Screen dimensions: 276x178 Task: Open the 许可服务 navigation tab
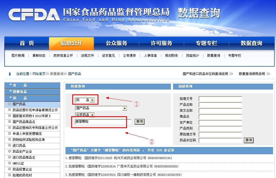click(x=161, y=43)
